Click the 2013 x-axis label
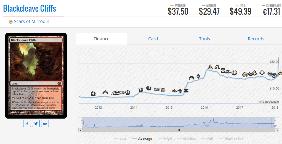Screen dimensions: 282x144 click(x=99, y=108)
